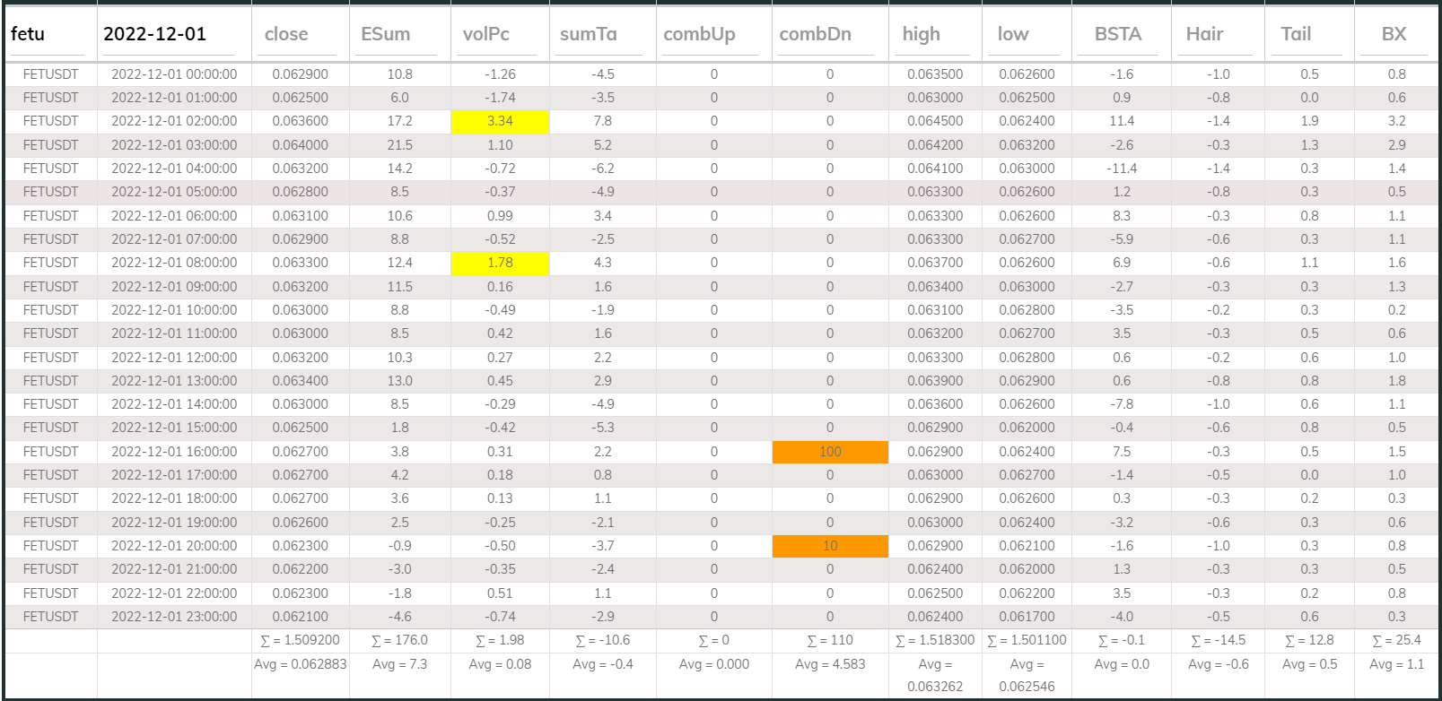This screenshot has height=701, width=1442.
Task: Click BSTA value 8.3
Action: pos(1122,216)
